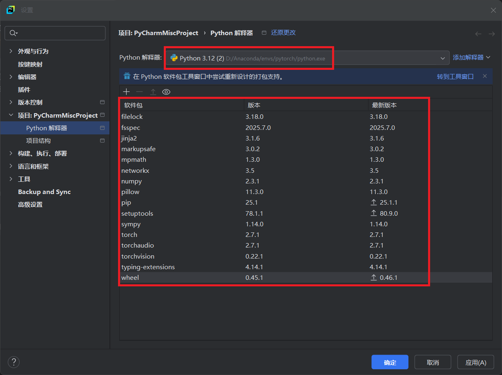Close the settings dialog window

coord(493,10)
